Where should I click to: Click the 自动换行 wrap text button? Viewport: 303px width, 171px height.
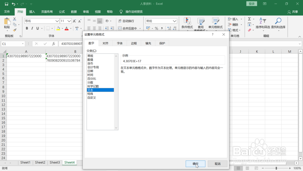point(126,21)
